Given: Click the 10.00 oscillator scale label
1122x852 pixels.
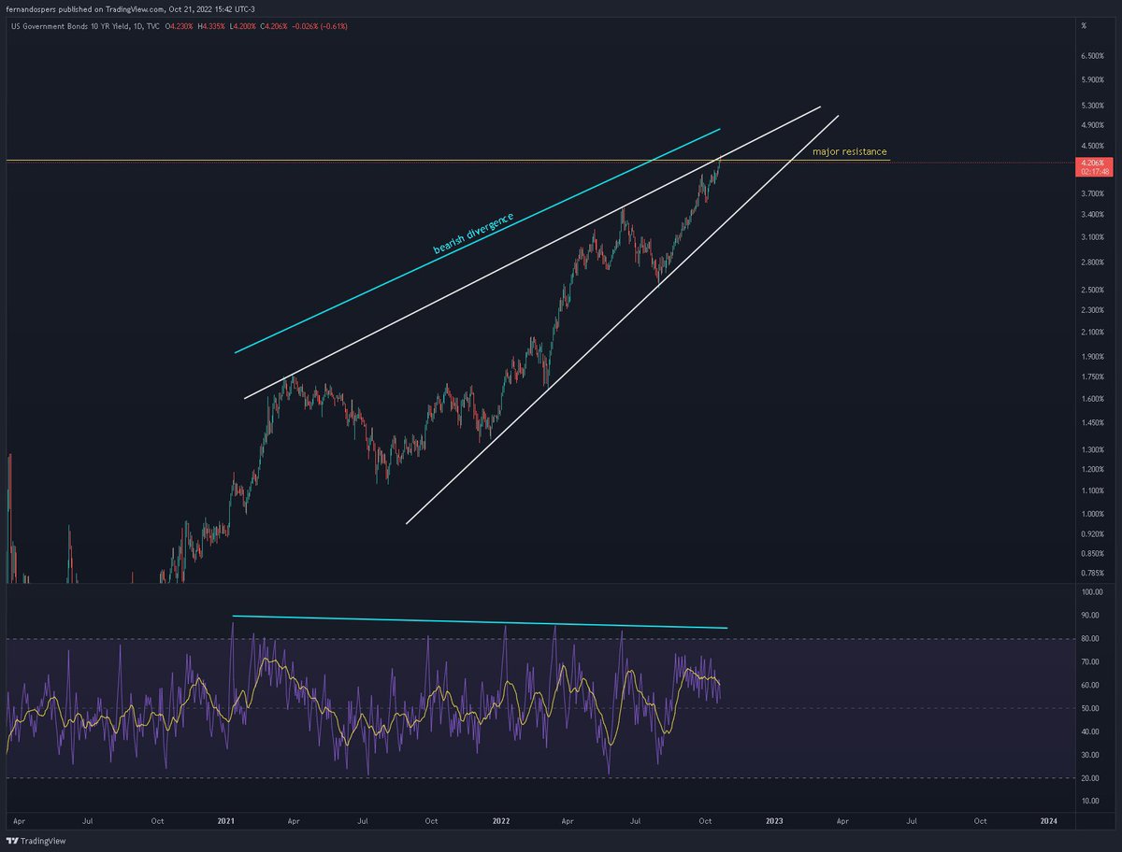Looking at the screenshot, I should [x=1092, y=802].
